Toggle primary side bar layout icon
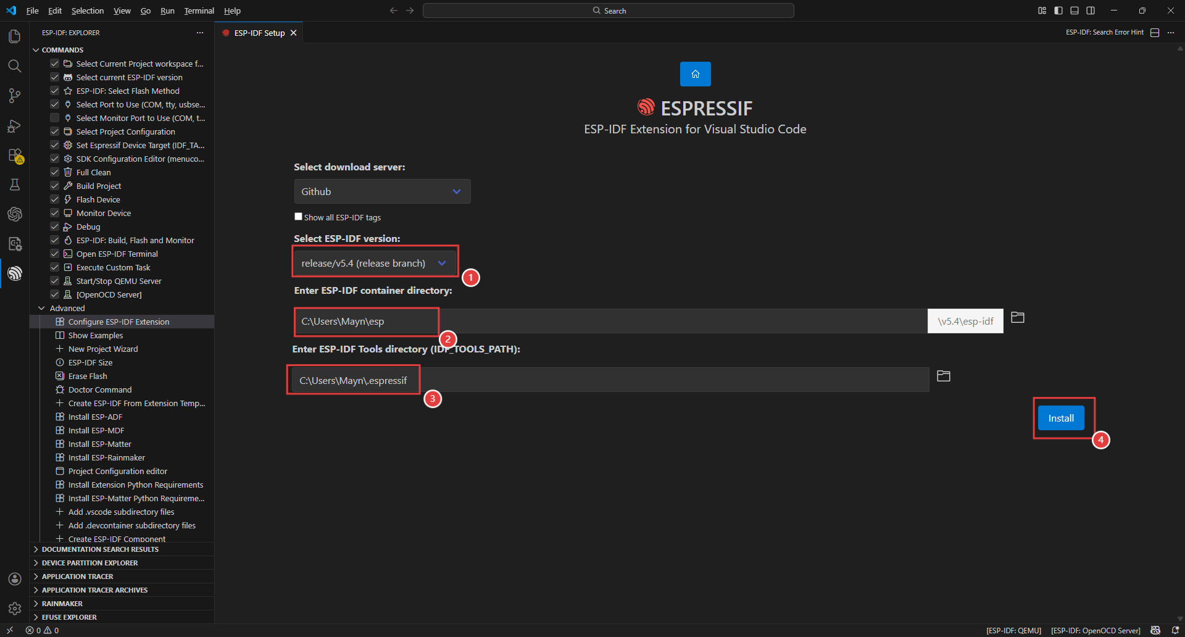This screenshot has height=637, width=1185. click(1058, 10)
